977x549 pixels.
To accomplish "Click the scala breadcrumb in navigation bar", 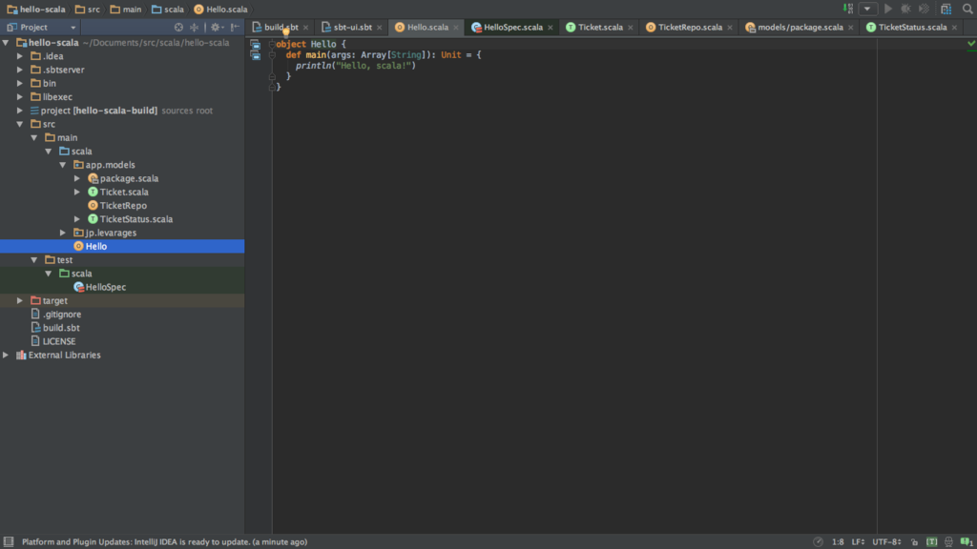I will click(x=168, y=10).
